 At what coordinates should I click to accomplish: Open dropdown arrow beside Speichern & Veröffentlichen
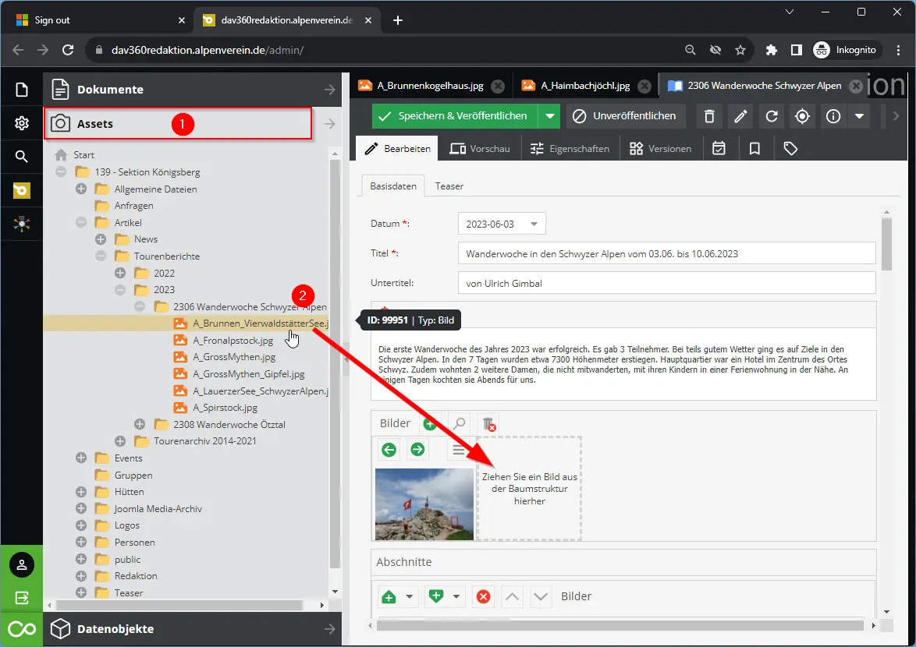coord(550,116)
